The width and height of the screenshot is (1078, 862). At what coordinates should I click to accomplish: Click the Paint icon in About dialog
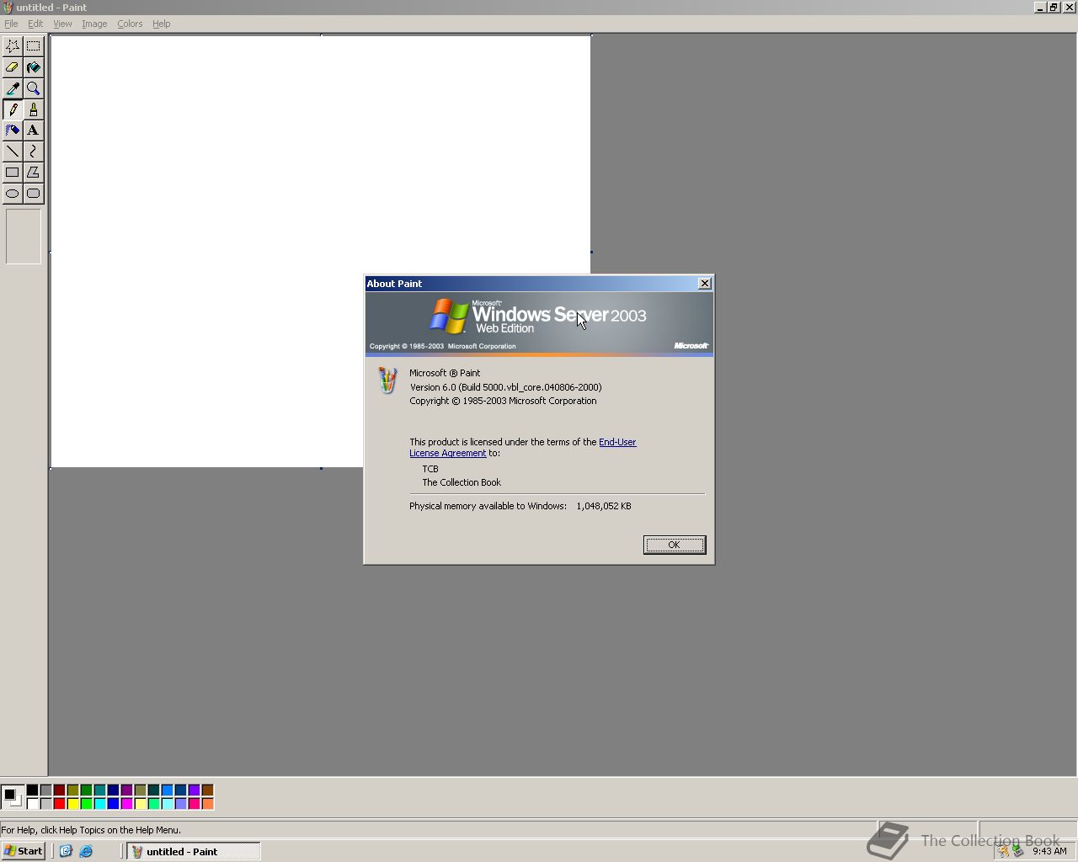point(387,380)
